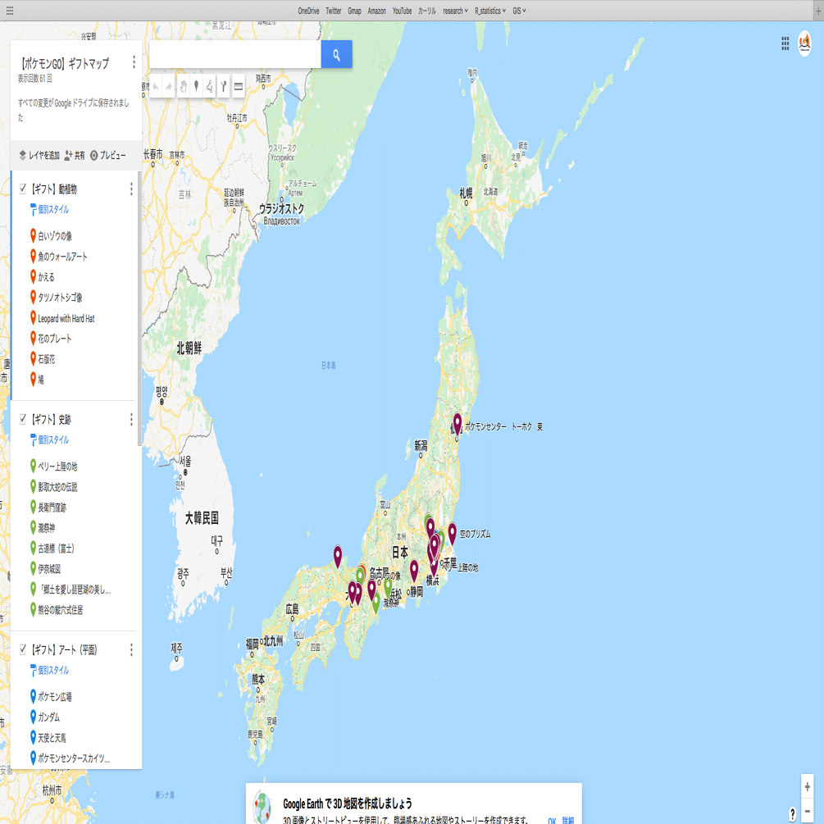Click 詳細 link on Google Earth banner
Image resolution: width=824 pixels, height=824 pixels.
coord(567,820)
